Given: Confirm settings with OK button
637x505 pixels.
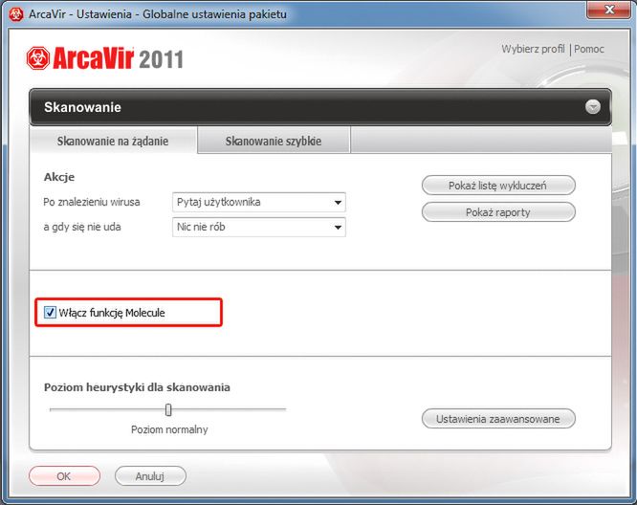Looking at the screenshot, I should [x=64, y=475].
